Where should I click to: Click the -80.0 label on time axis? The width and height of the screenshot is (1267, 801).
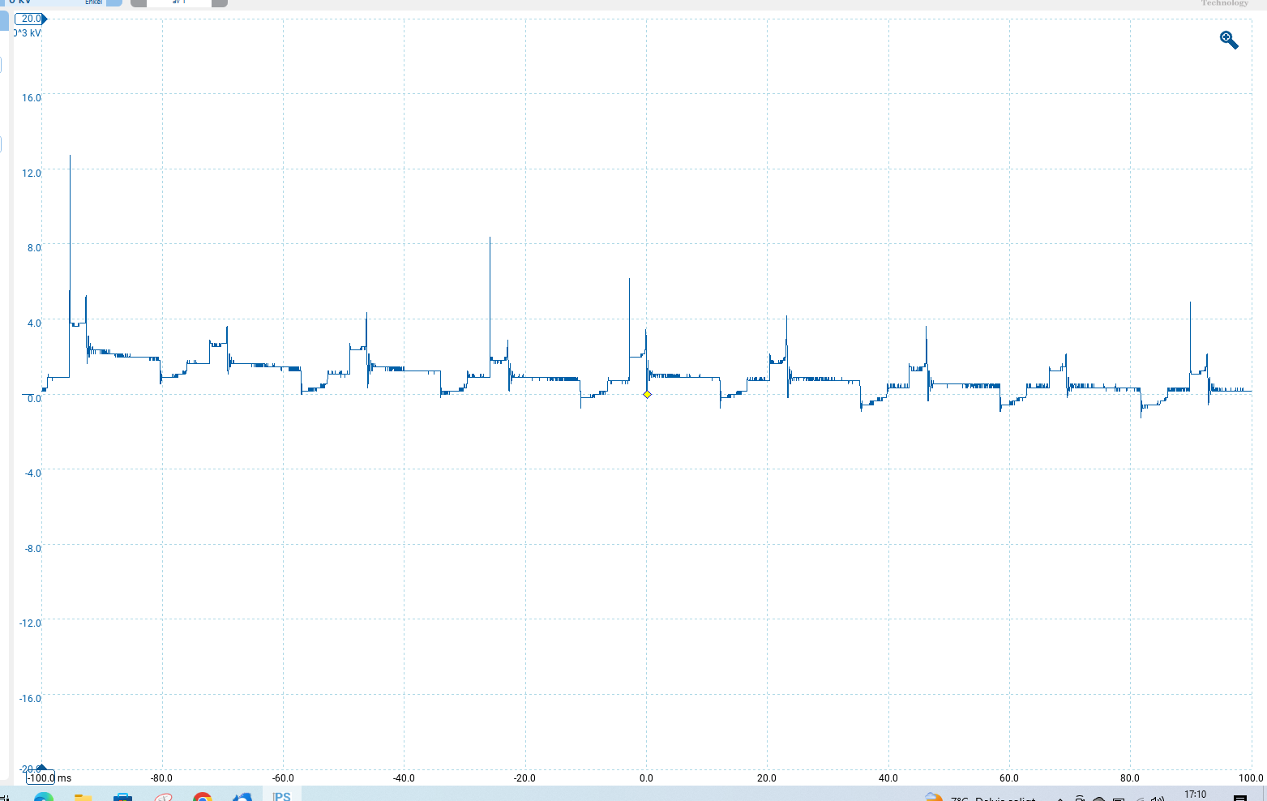[161, 778]
